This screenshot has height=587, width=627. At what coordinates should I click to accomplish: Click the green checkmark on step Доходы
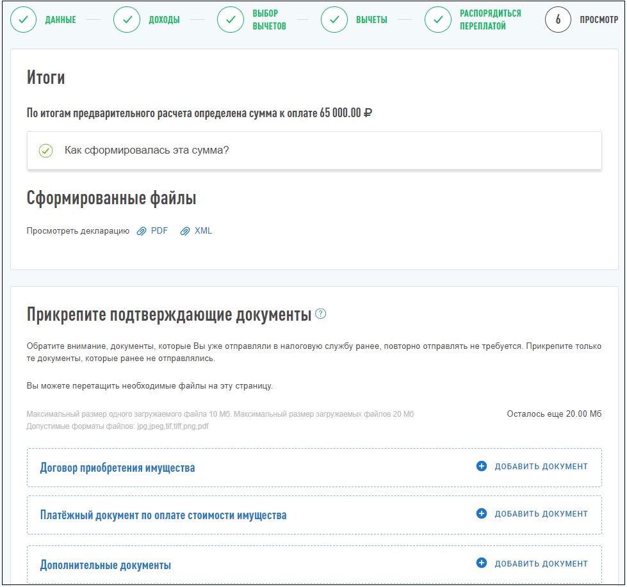click(126, 20)
